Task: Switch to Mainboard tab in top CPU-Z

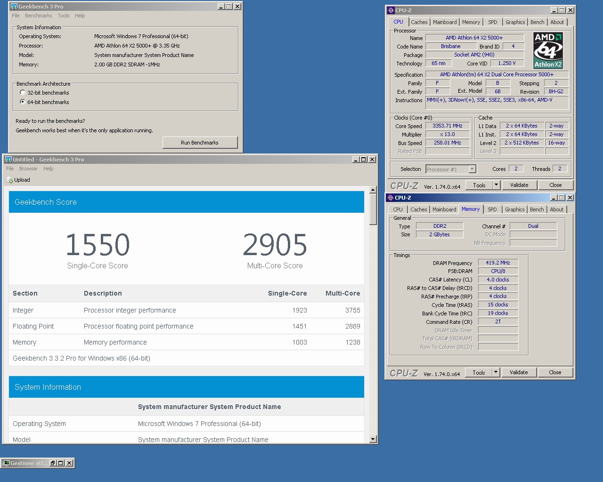Action: (445, 22)
